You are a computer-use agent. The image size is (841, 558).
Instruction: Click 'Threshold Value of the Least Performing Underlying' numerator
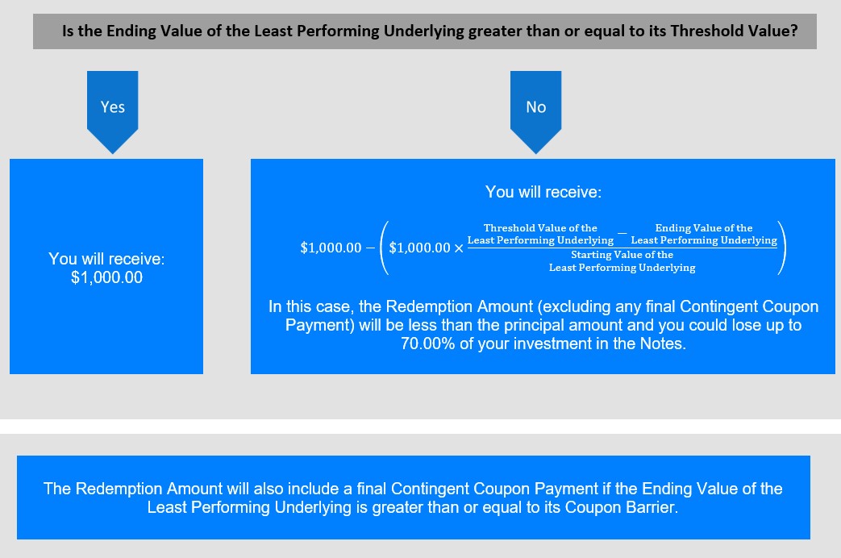(x=540, y=234)
